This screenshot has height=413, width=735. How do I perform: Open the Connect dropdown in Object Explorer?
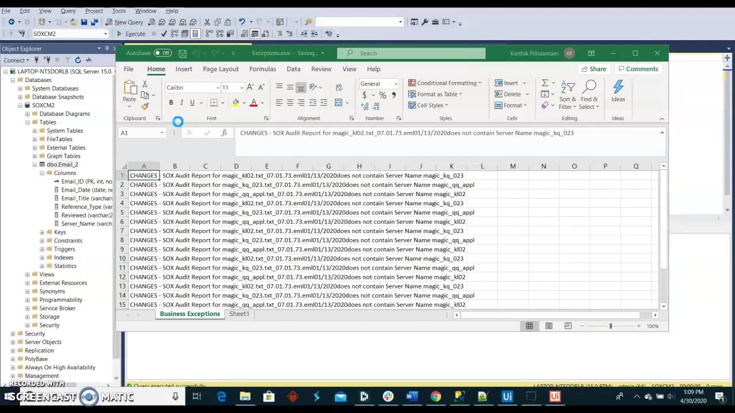coord(16,60)
